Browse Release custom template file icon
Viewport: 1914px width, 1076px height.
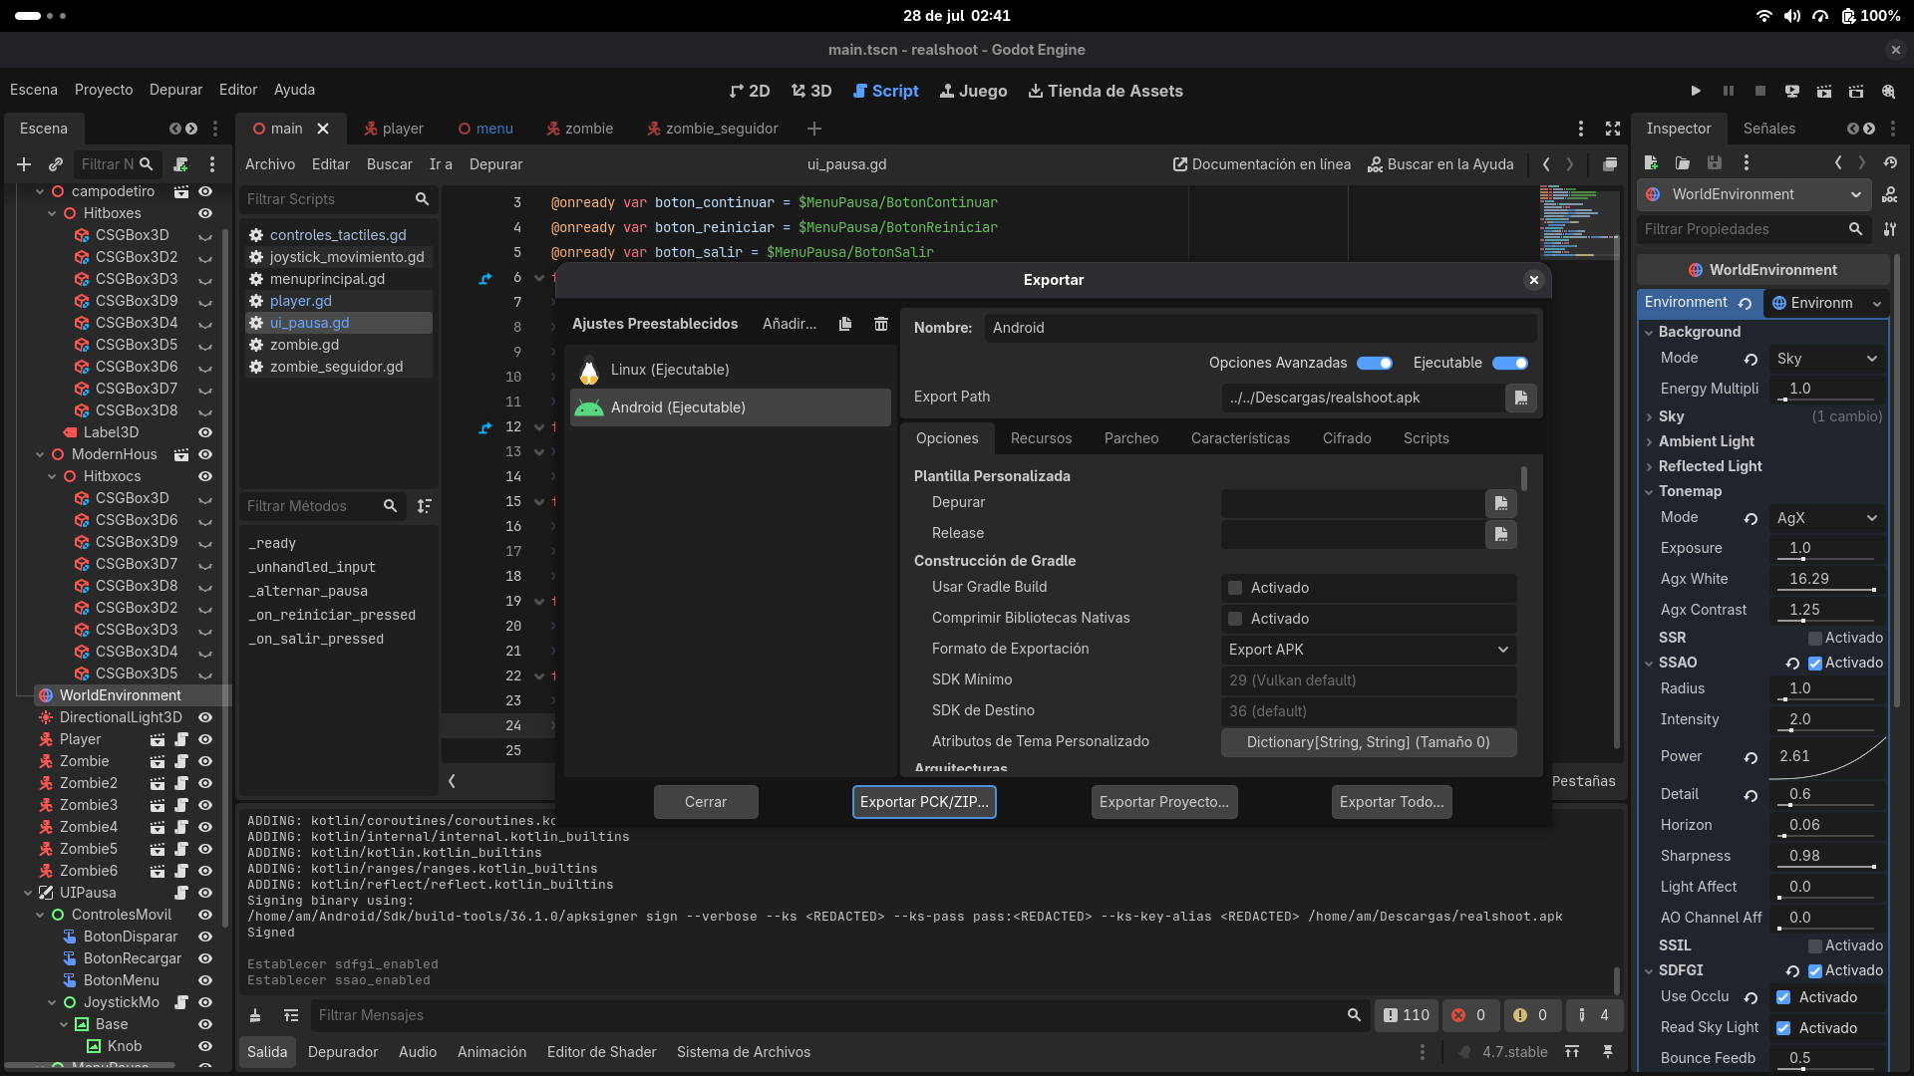[1501, 534]
